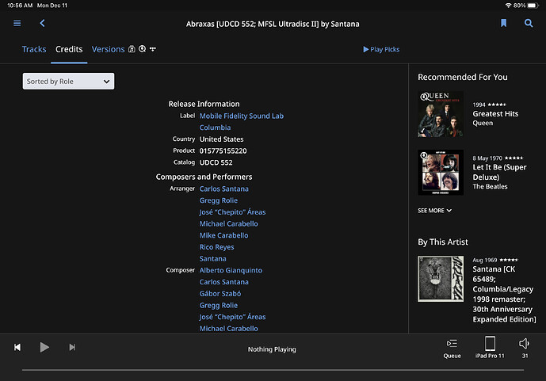Go back with the left chevron
546x381 pixels.
[x=42, y=23]
